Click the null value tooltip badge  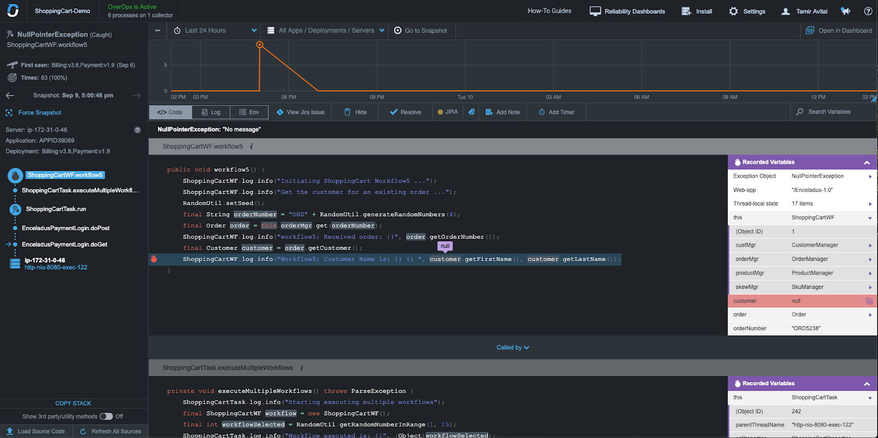pyautogui.click(x=445, y=246)
